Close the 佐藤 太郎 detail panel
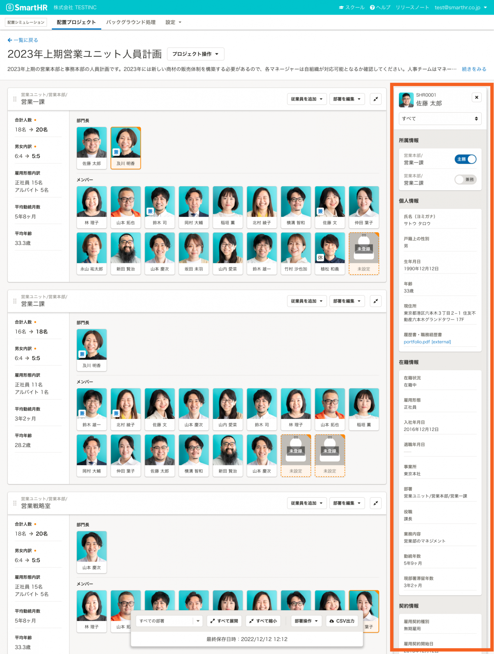The width and height of the screenshot is (494, 654). click(x=477, y=97)
